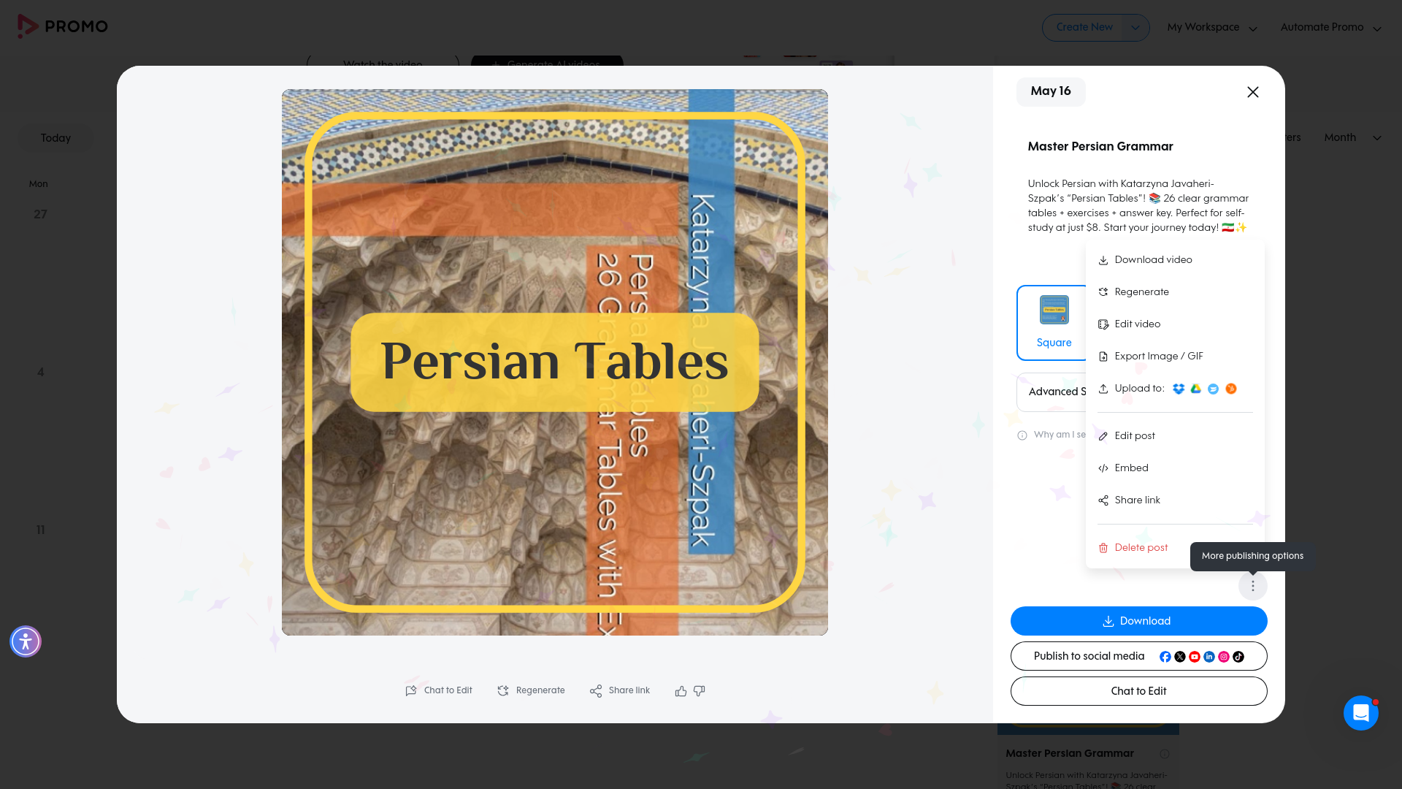
Task: Click the thumbs down icon below the video
Action: pos(700,691)
